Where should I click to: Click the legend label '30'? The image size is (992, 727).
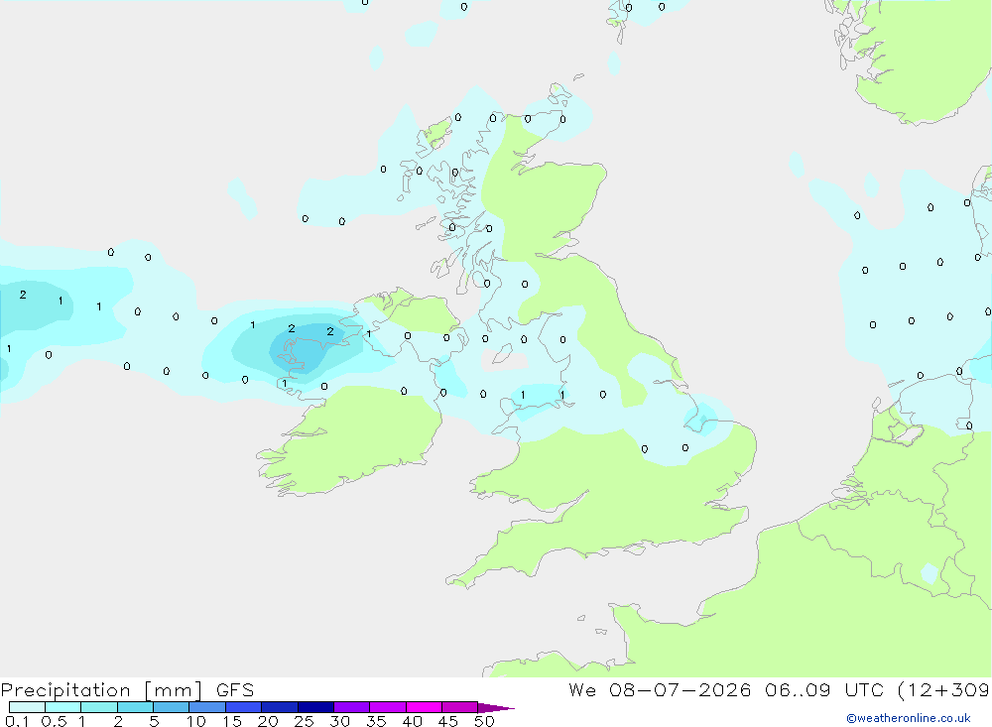tap(340, 721)
